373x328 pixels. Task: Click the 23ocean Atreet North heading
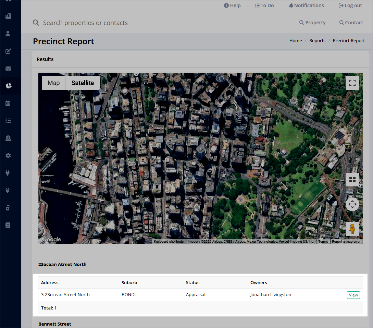coord(62,265)
